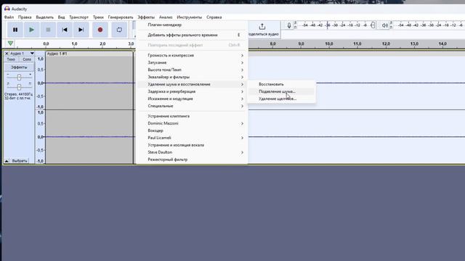
Task: Choose Добавить эффекты реального времени
Action: pyautogui.click(x=192, y=35)
